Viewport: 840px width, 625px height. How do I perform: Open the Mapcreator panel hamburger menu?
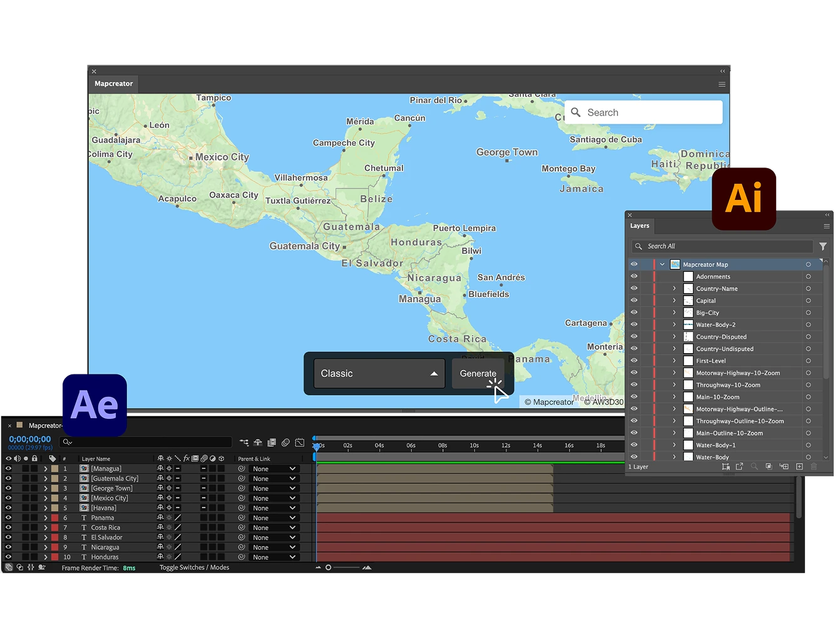click(x=722, y=84)
